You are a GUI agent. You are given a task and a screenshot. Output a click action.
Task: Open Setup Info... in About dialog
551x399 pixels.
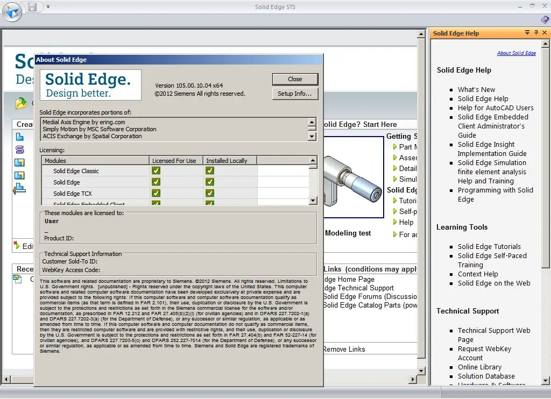coord(295,94)
